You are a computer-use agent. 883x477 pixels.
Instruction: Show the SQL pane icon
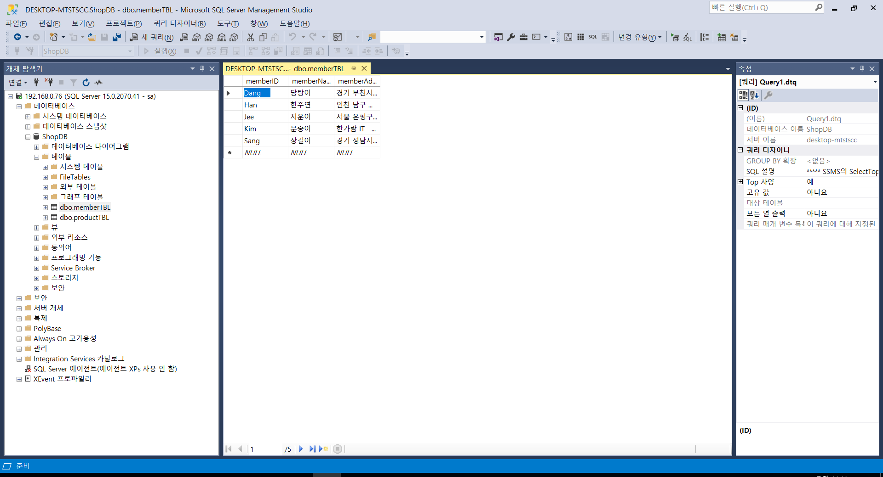593,37
